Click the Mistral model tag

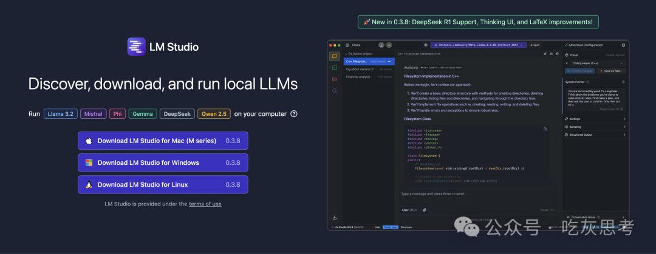click(x=94, y=113)
